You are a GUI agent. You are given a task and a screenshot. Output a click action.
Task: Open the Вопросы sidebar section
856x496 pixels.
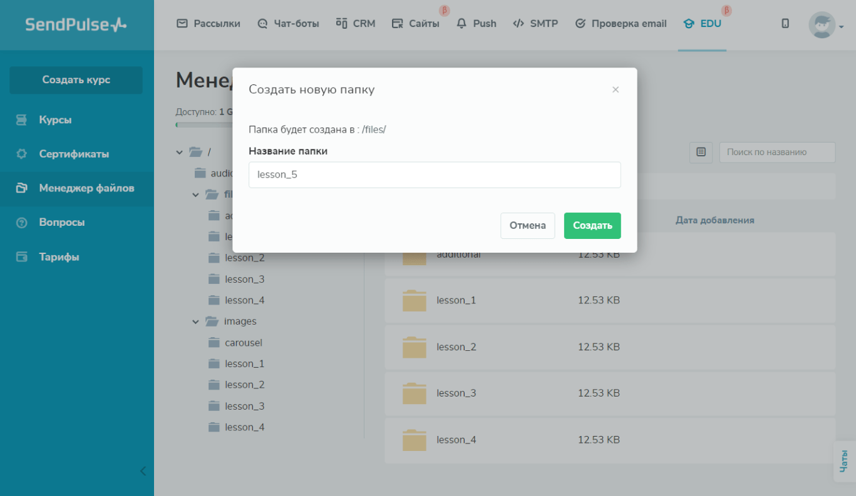61,222
